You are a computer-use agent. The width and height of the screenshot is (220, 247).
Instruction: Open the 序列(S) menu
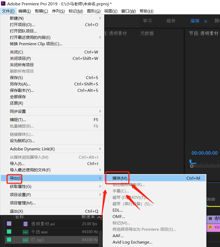(58, 11)
